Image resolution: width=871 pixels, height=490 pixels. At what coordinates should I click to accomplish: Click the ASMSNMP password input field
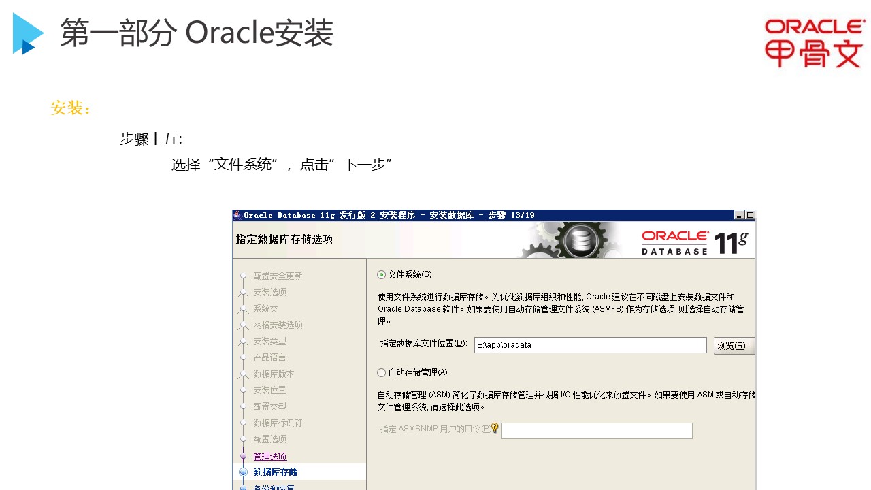click(596, 431)
